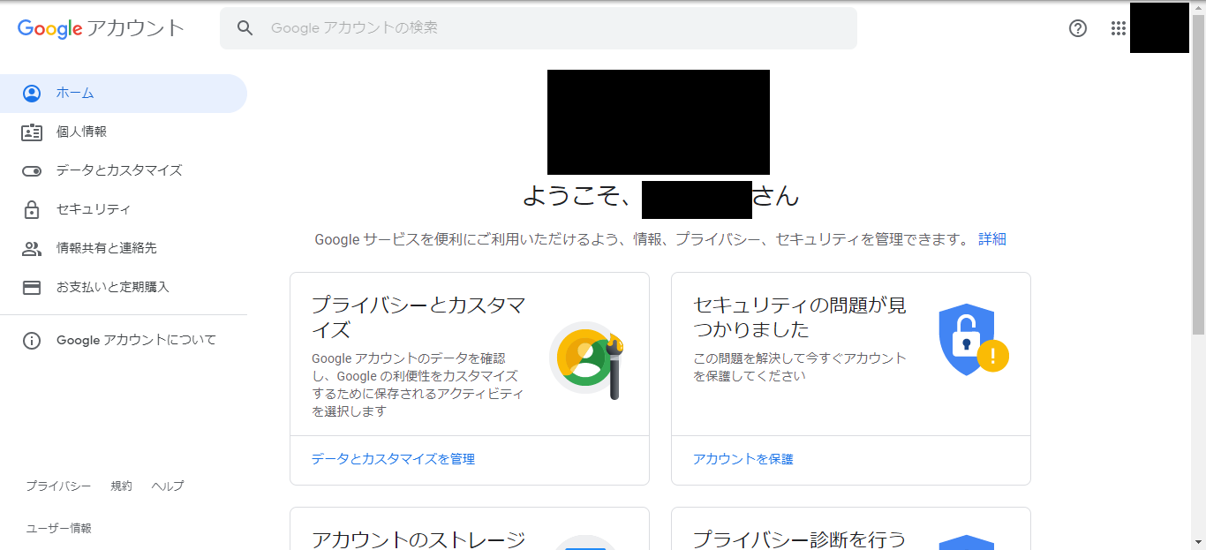Image resolution: width=1206 pixels, height=550 pixels.
Task: Click the セキュリティ padlock icon
Action: coord(32,210)
